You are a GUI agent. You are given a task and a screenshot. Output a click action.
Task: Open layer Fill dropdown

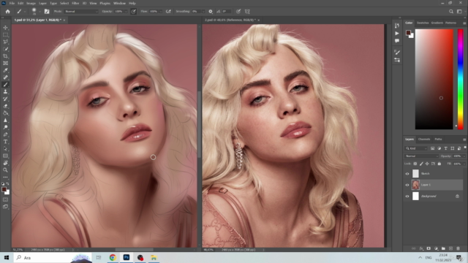click(x=464, y=164)
